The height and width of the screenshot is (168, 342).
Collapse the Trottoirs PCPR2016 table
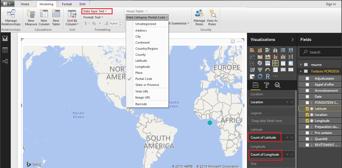pyautogui.click(x=301, y=71)
